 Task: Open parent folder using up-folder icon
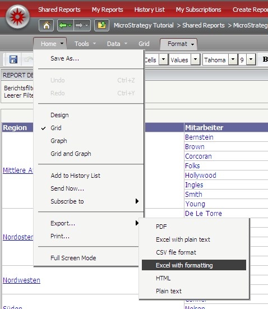click(101, 25)
